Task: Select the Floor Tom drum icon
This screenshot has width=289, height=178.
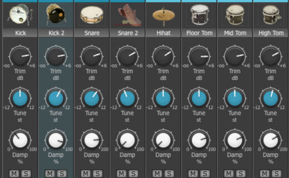Action: tap(199, 16)
